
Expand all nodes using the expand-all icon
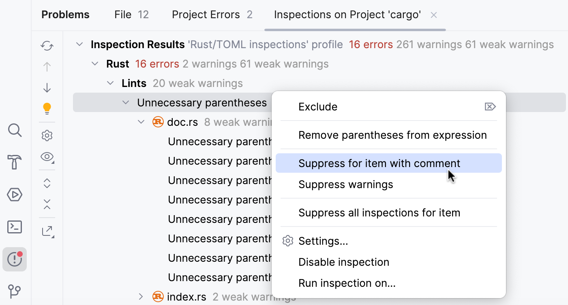47,183
